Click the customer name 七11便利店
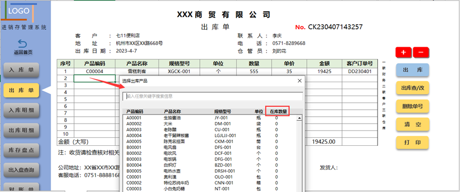Screen dimensions: 460x192 (x=129, y=36)
